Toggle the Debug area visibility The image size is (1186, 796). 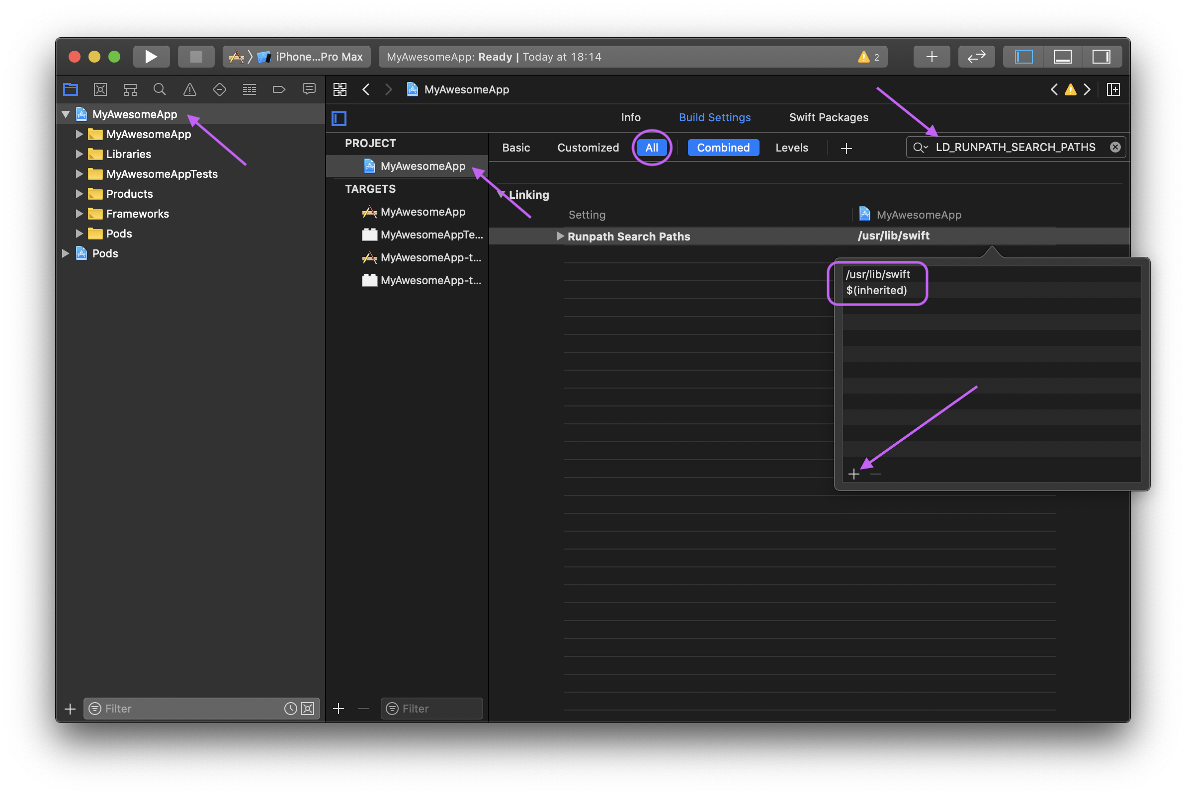pyautogui.click(x=1062, y=56)
